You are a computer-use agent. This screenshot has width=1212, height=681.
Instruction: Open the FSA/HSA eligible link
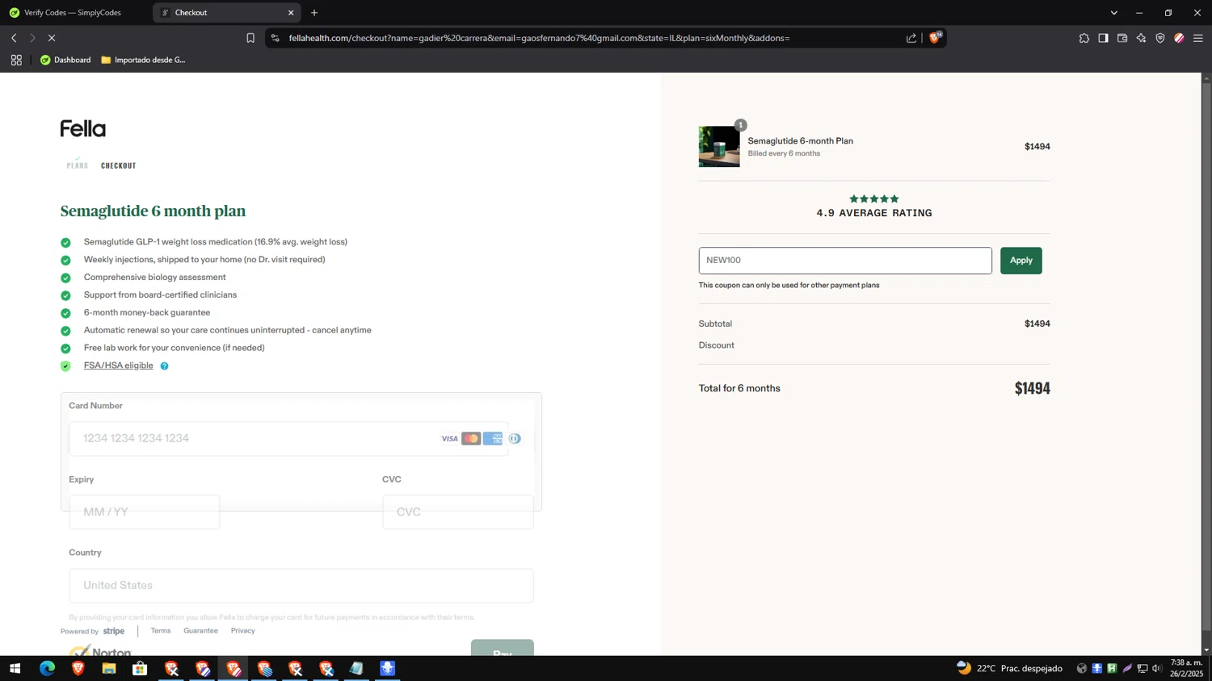pyautogui.click(x=118, y=366)
